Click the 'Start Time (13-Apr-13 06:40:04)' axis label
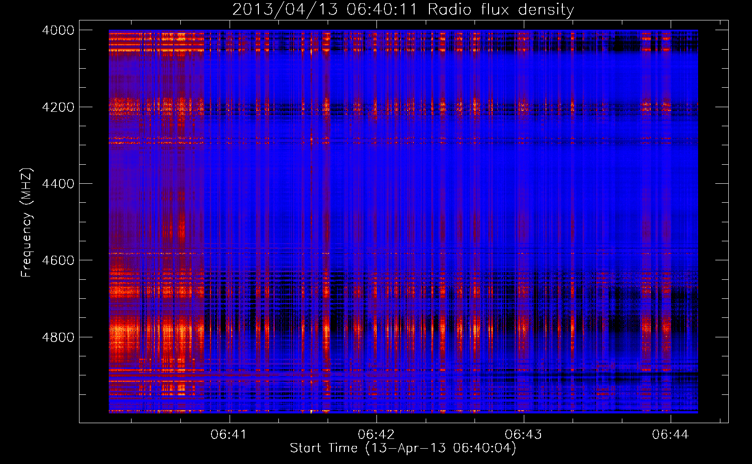752x464 pixels. tap(403, 448)
